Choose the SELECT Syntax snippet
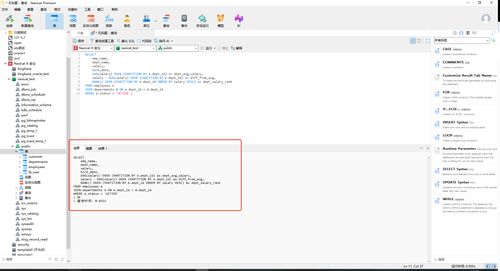This screenshot has width=500, height=271. 465,171
